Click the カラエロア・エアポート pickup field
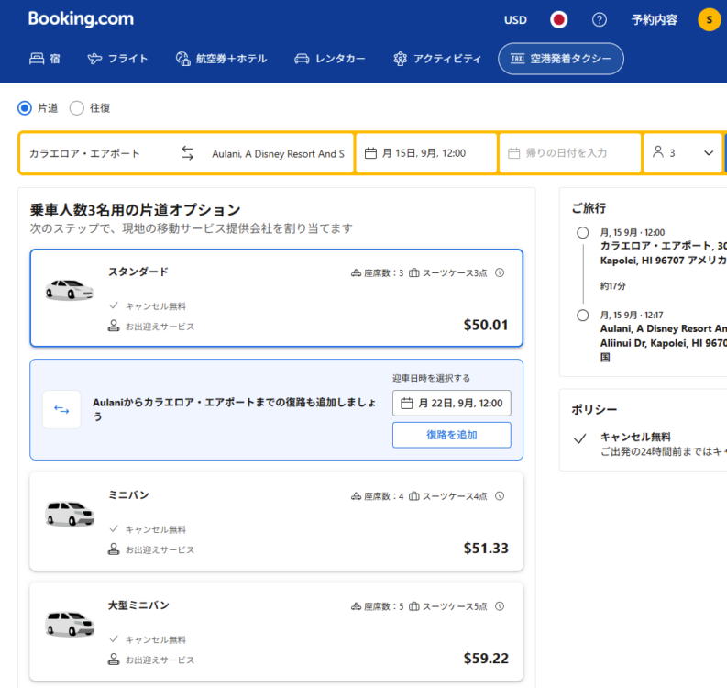The image size is (727, 688). coord(96,153)
